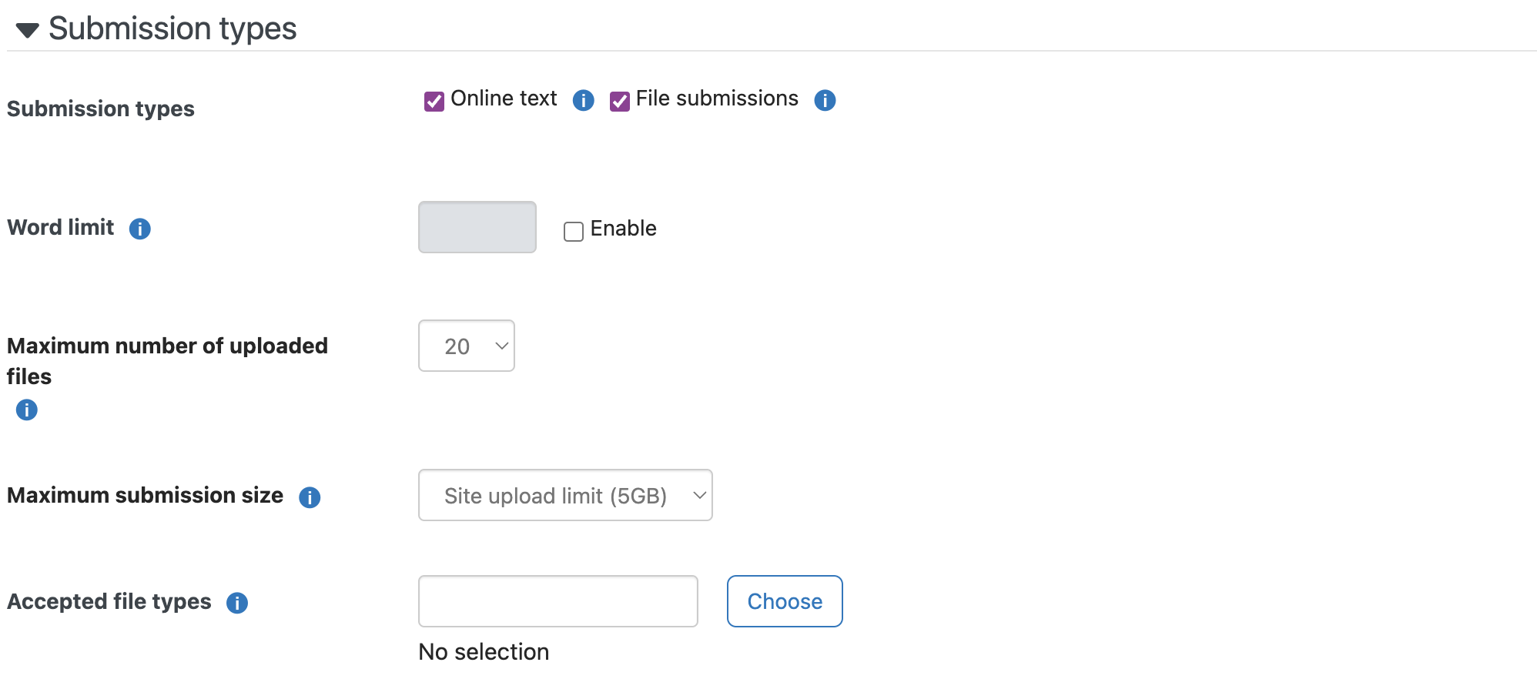Viewport: 1537px width, 699px height.
Task: Untick the Online text checkbox
Action: point(434,101)
